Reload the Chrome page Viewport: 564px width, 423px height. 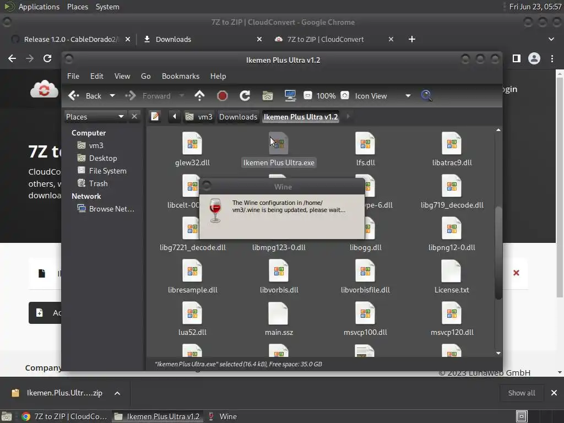(47, 58)
